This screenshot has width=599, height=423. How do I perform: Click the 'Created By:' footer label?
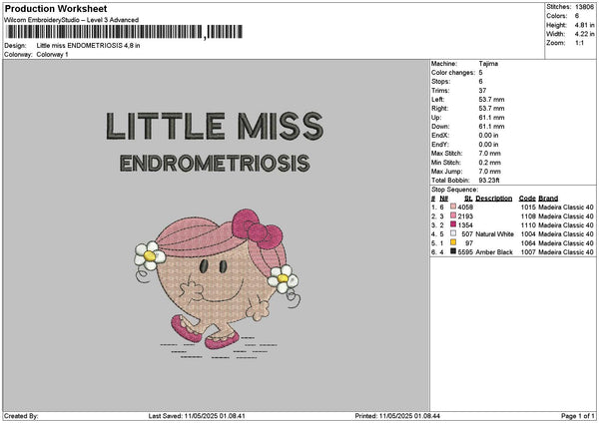point(21,416)
